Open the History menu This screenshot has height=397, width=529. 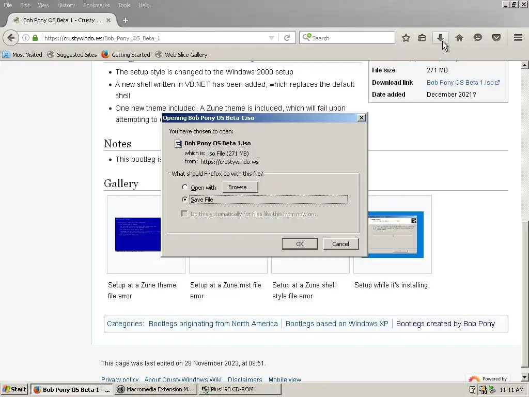click(66, 5)
